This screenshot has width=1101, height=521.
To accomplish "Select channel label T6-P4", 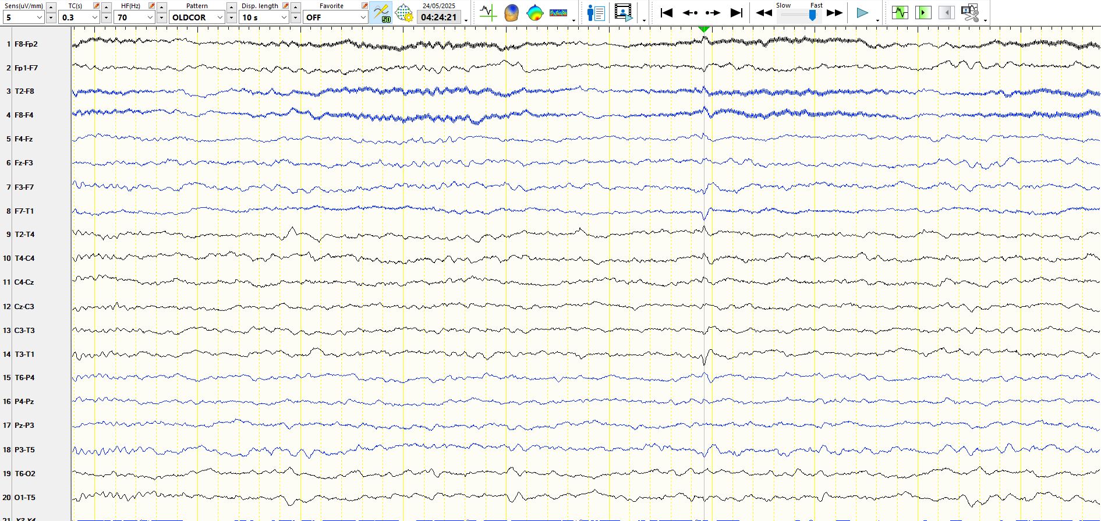I will [24, 377].
